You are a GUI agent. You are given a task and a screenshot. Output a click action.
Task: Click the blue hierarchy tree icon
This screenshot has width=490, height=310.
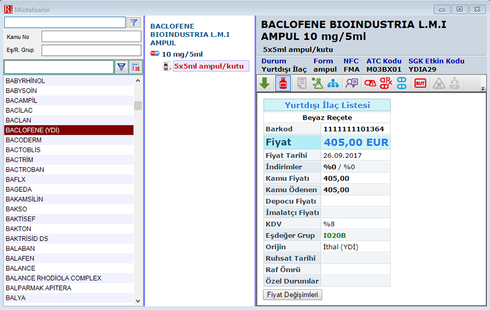click(333, 84)
